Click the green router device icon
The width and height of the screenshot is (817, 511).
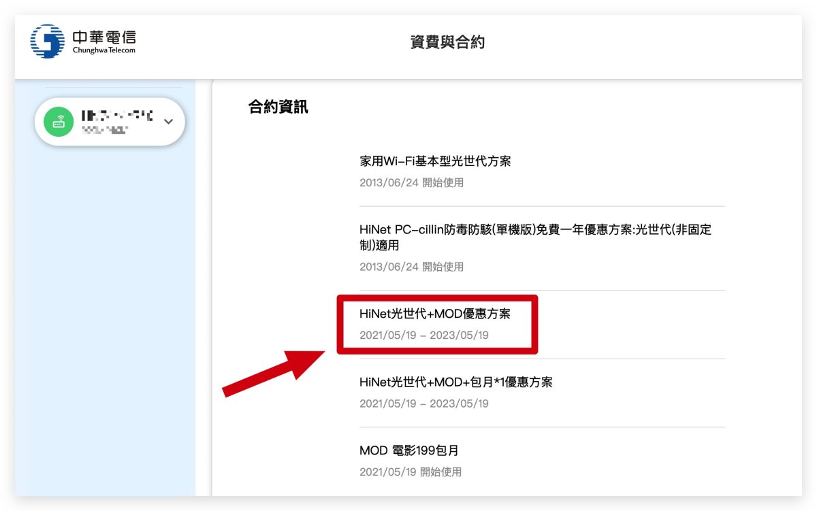coord(59,122)
